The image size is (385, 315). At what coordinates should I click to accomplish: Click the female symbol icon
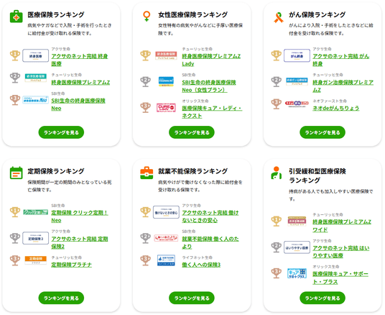[x=147, y=17]
